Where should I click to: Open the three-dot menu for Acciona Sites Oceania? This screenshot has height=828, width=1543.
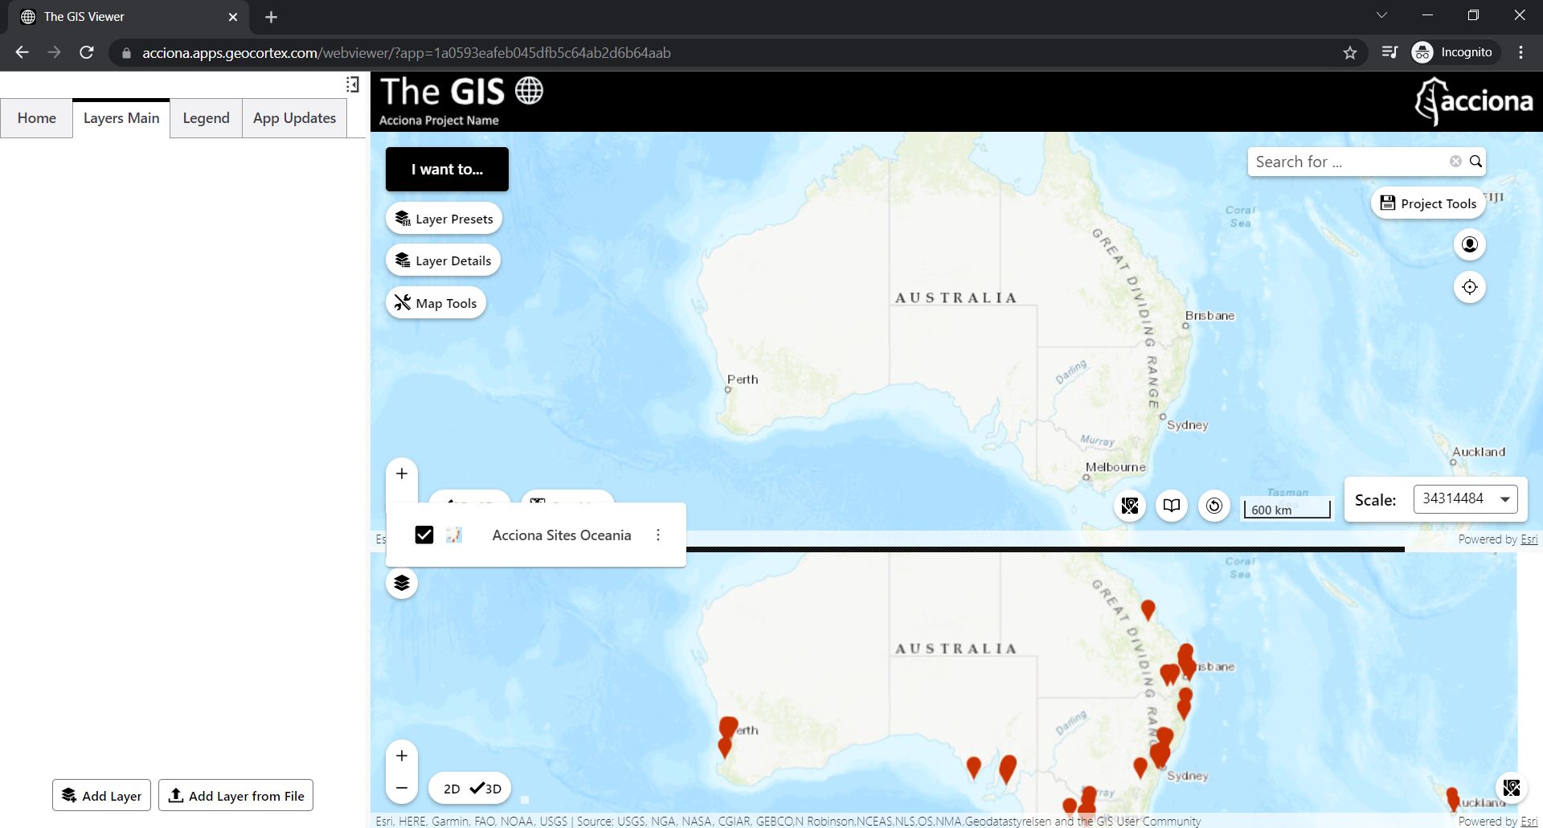pos(658,535)
